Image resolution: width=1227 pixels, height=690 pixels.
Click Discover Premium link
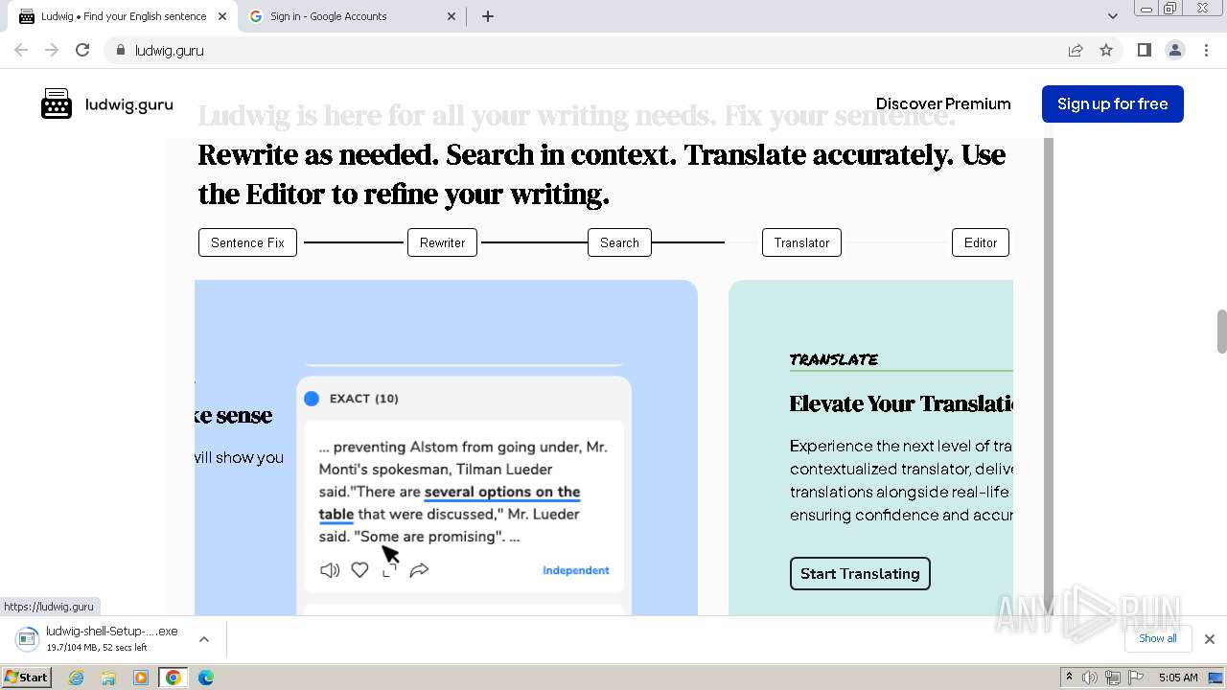click(943, 103)
